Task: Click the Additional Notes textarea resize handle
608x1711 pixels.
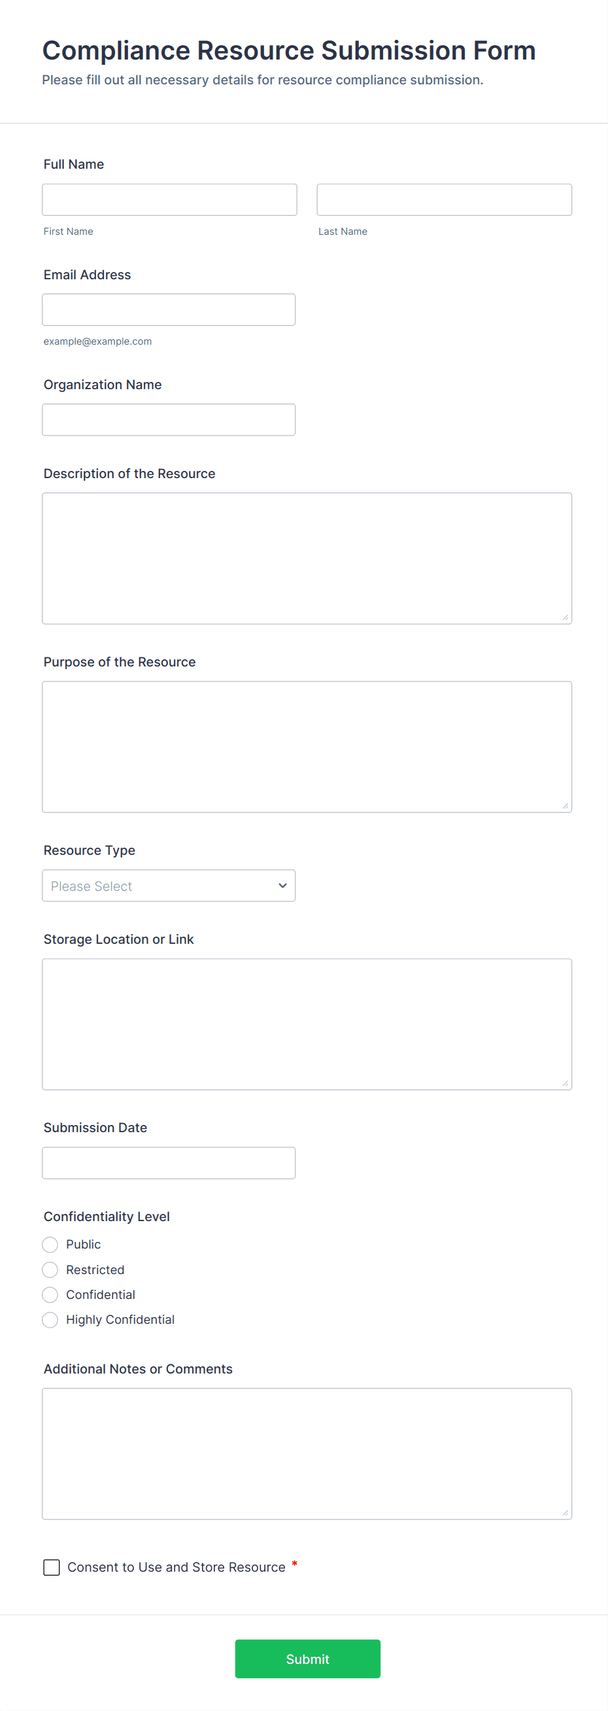Action: click(565, 1512)
